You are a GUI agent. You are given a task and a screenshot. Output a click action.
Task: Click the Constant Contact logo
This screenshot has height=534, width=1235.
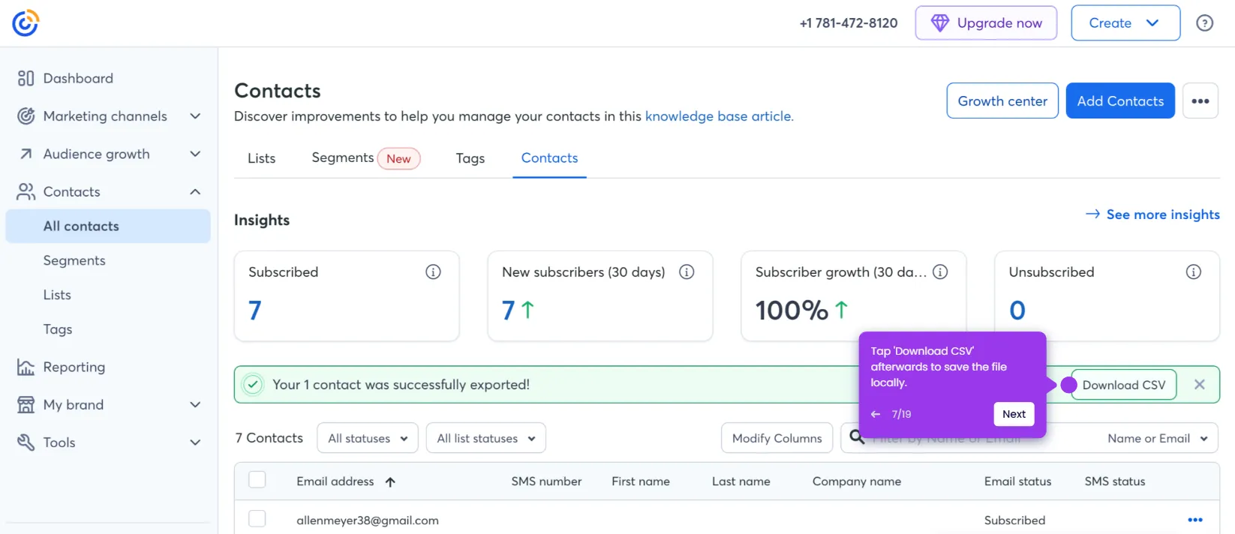(x=26, y=23)
